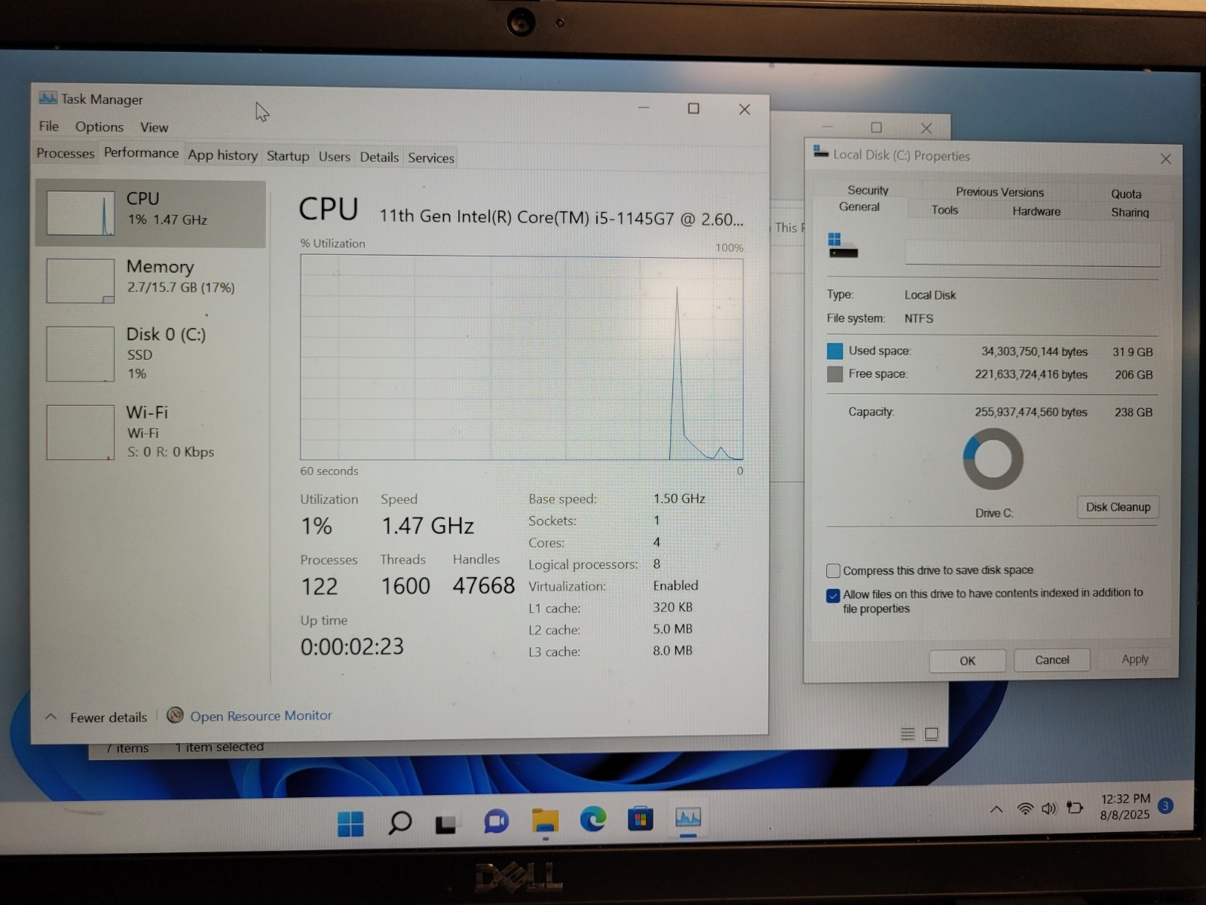Image resolution: width=1206 pixels, height=905 pixels.
Task: Select the Wi-Fi graph thumbnail
Action: (x=81, y=432)
